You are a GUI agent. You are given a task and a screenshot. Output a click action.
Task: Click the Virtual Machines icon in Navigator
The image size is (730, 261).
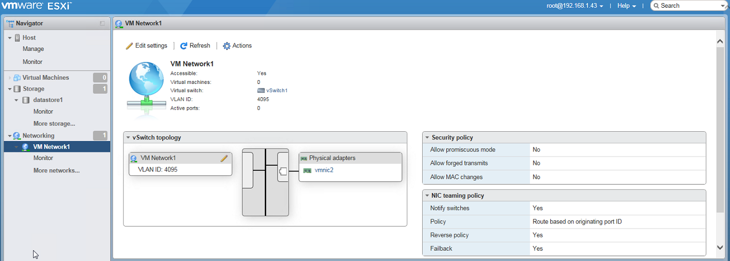coord(17,78)
